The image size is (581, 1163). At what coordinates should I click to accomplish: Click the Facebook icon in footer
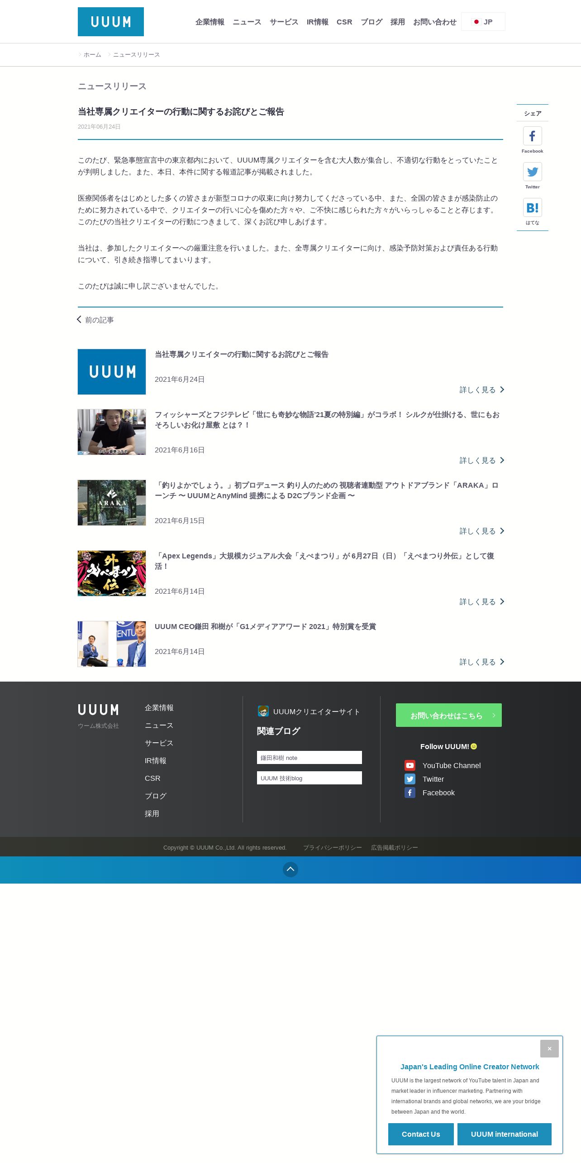(410, 793)
